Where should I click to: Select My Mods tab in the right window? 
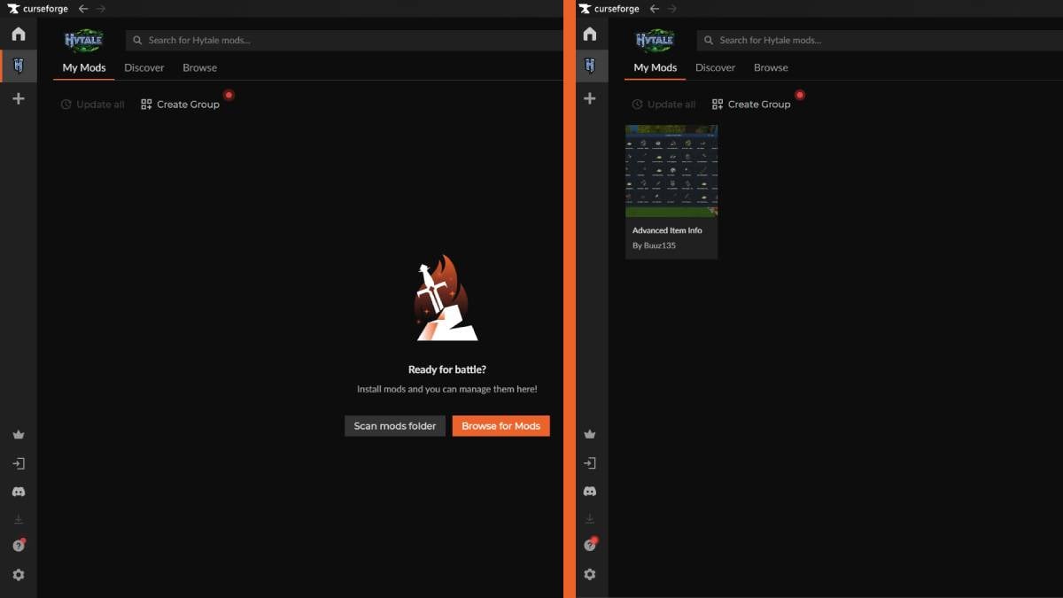655,67
